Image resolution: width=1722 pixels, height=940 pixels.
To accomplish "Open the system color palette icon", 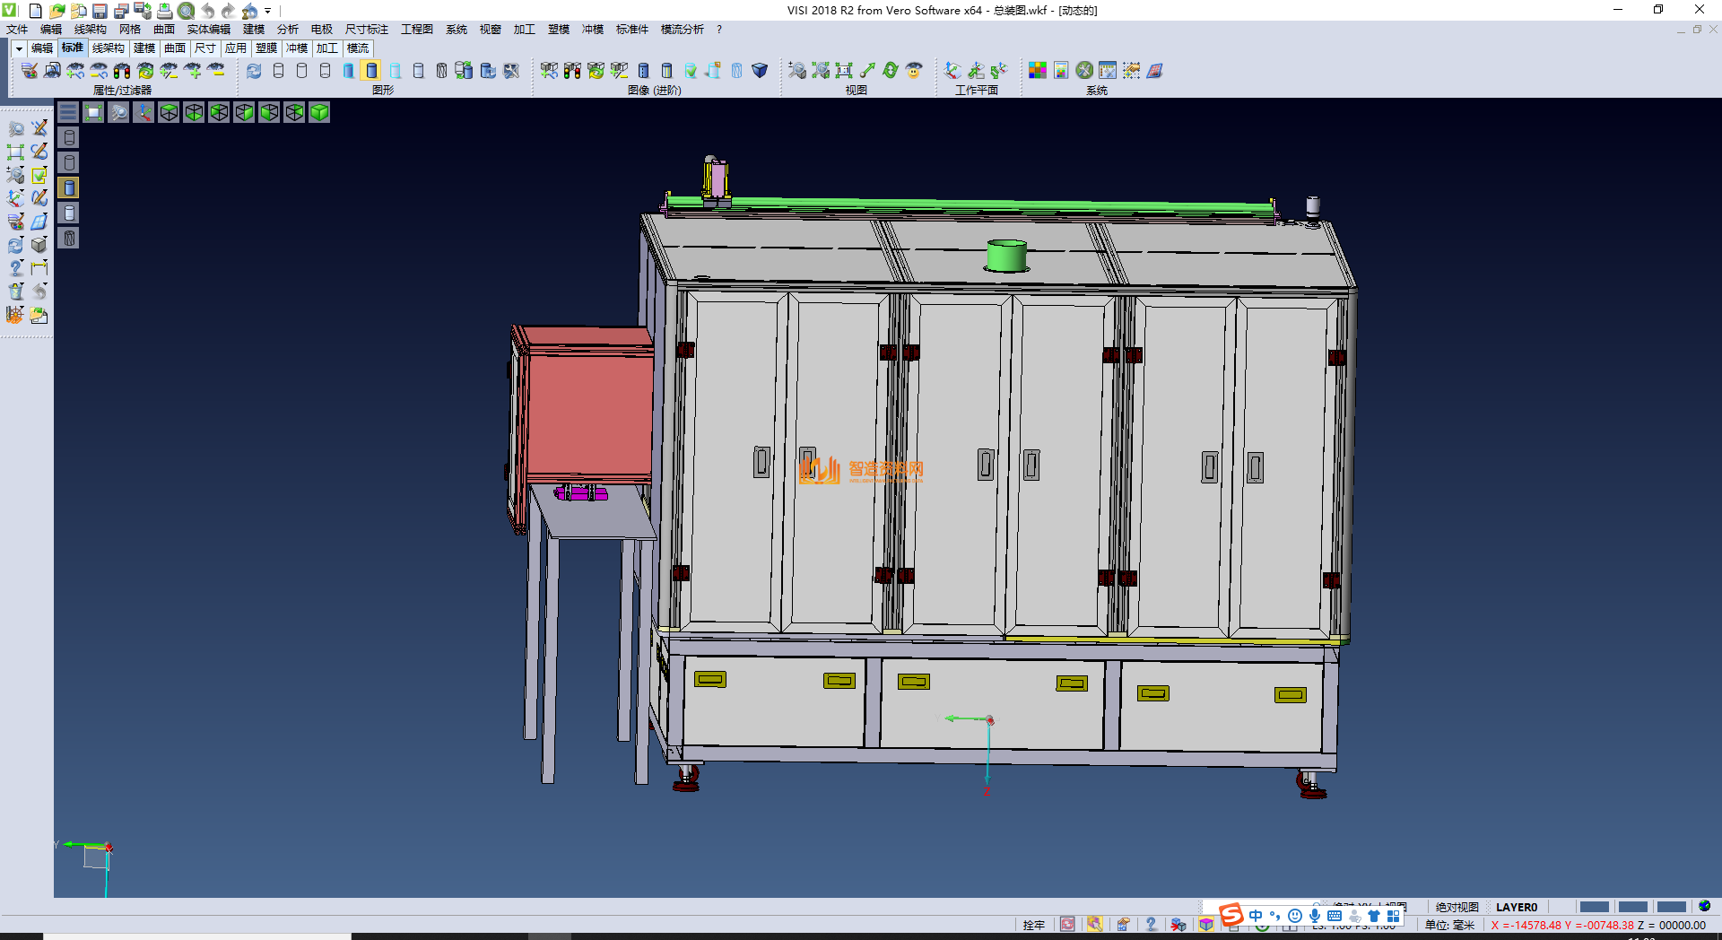I will pyautogui.click(x=1038, y=70).
